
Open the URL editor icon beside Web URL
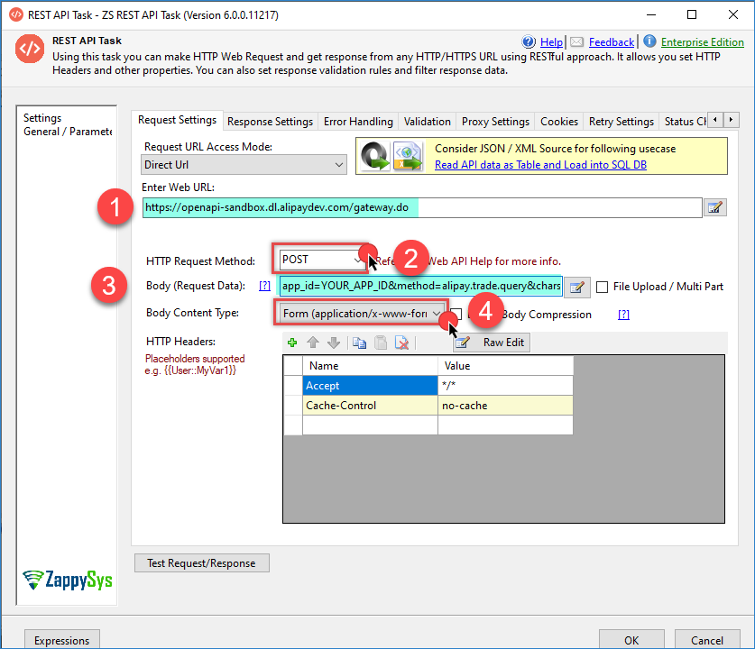[x=714, y=208]
